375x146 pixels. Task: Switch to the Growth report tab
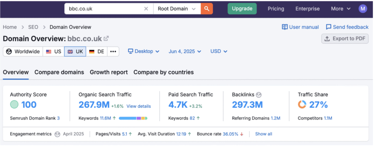[109, 72]
